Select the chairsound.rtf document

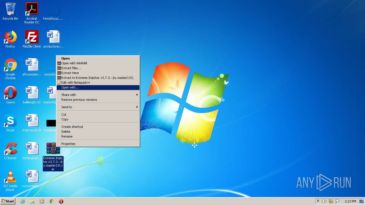coord(32,123)
